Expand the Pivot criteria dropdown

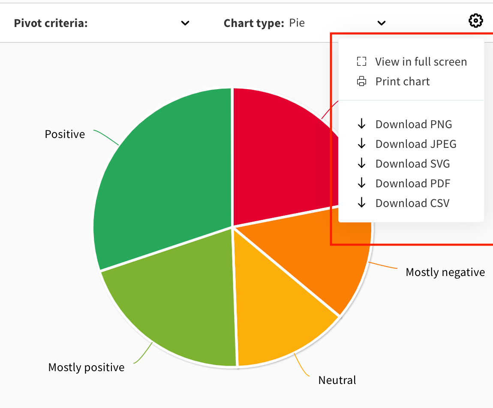tap(185, 23)
